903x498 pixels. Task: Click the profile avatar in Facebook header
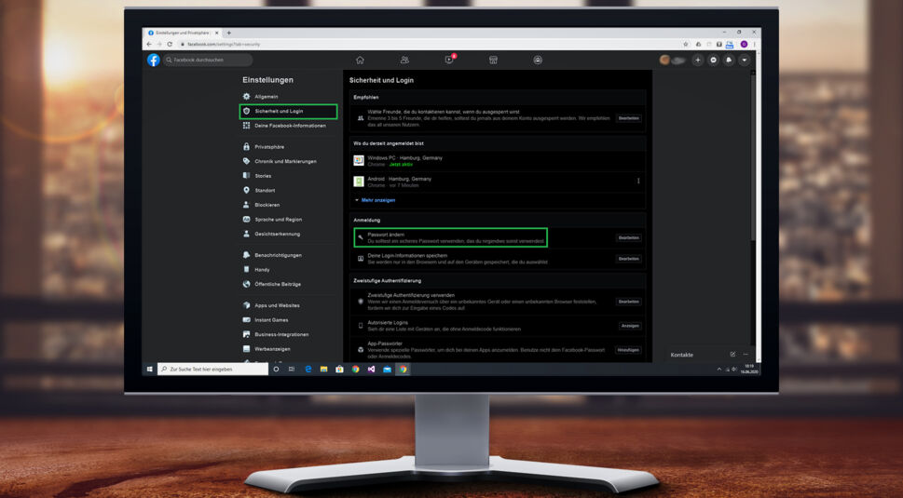[664, 60]
